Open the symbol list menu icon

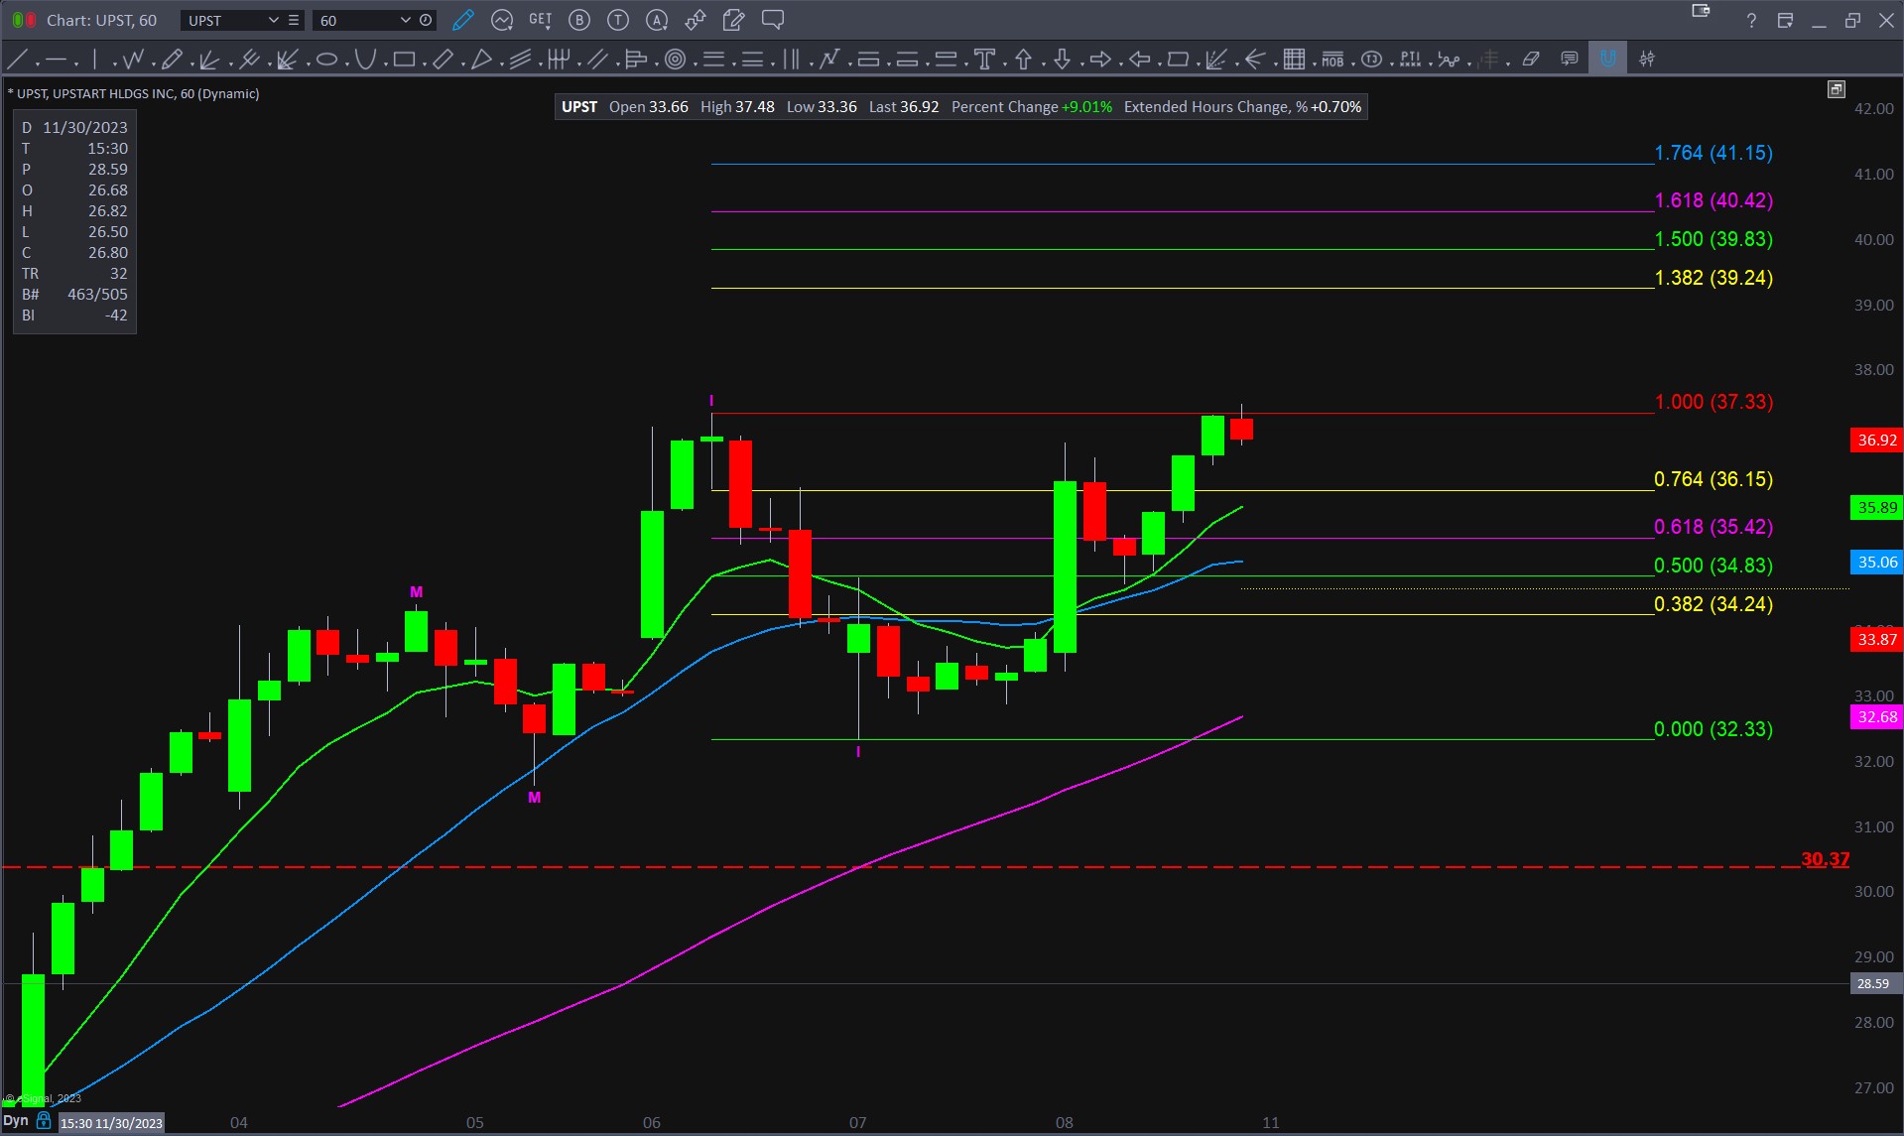(x=294, y=20)
